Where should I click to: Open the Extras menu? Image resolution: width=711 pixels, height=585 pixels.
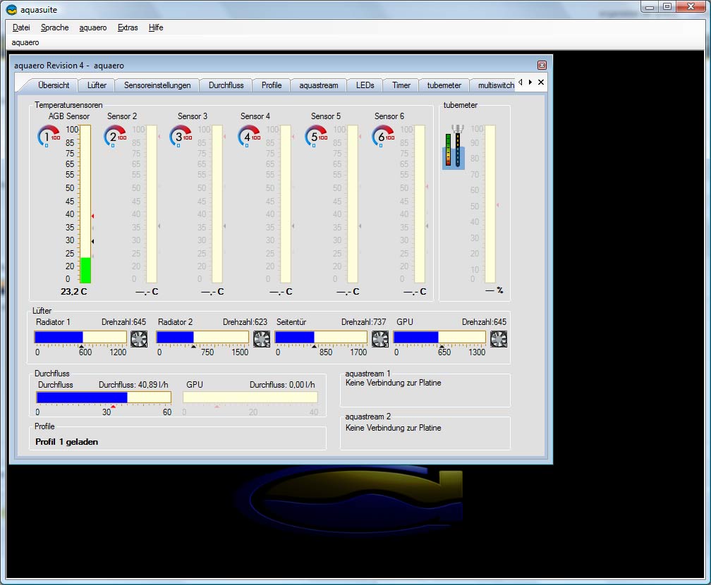tap(128, 27)
